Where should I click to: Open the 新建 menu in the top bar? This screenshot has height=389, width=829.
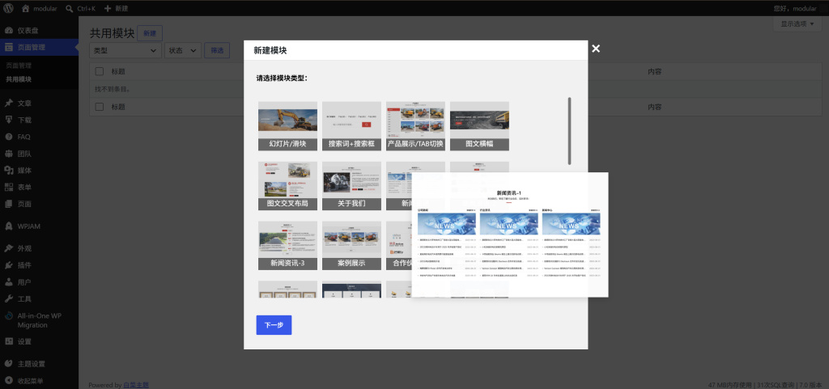click(116, 8)
